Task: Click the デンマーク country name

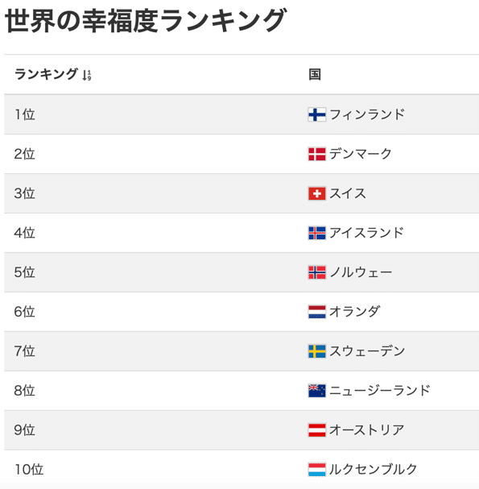Action: 361,154
